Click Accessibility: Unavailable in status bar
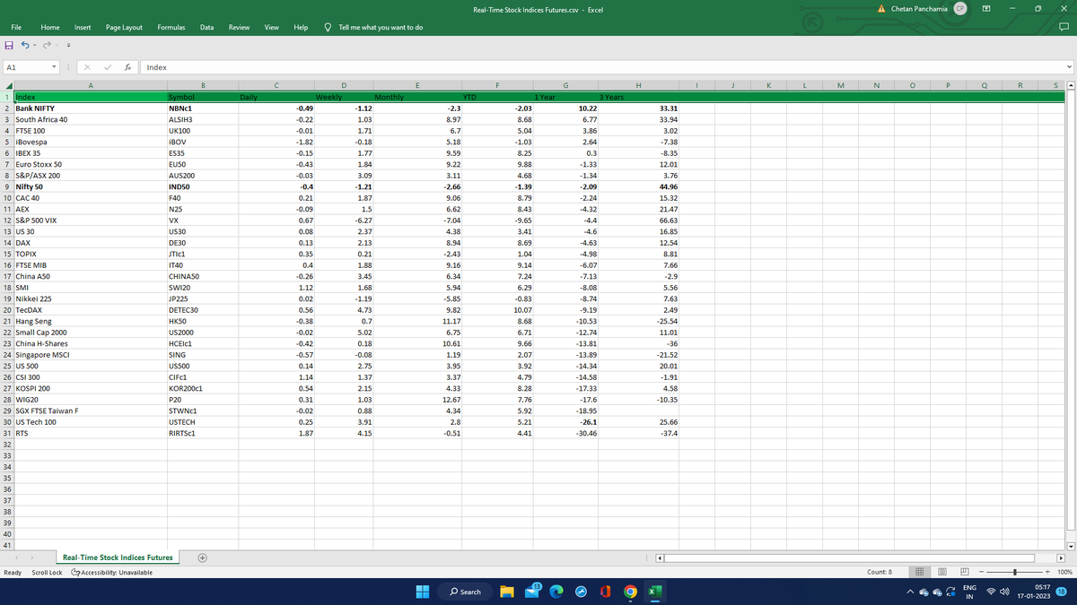Viewport: 1077px width, 605px height. (112, 572)
